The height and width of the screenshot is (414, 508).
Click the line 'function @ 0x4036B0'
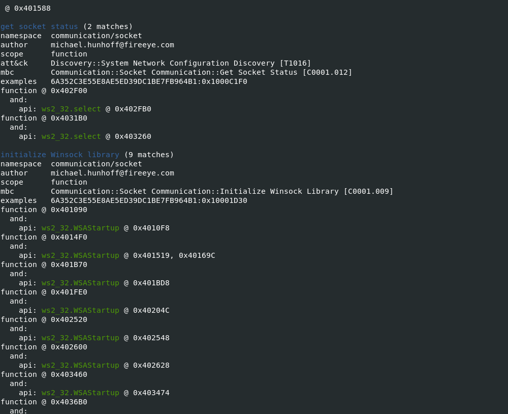[44, 402]
